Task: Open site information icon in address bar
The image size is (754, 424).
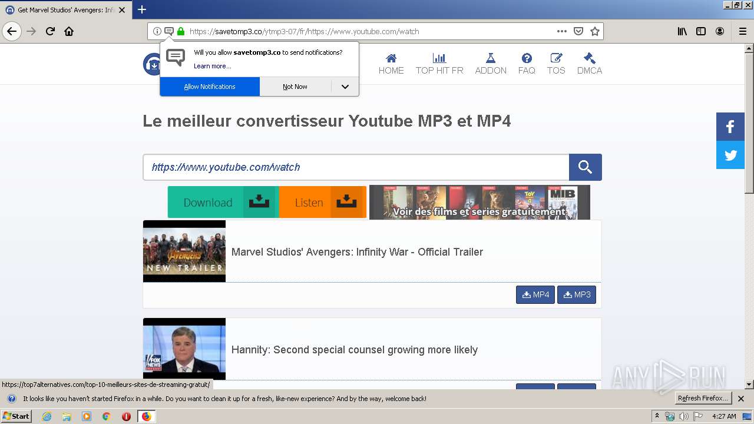Action: (157, 31)
